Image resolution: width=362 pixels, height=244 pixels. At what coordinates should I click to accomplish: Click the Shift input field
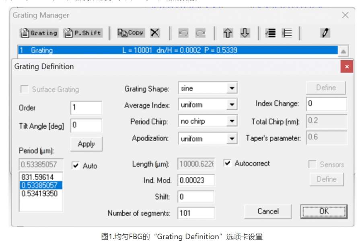pos(196,197)
